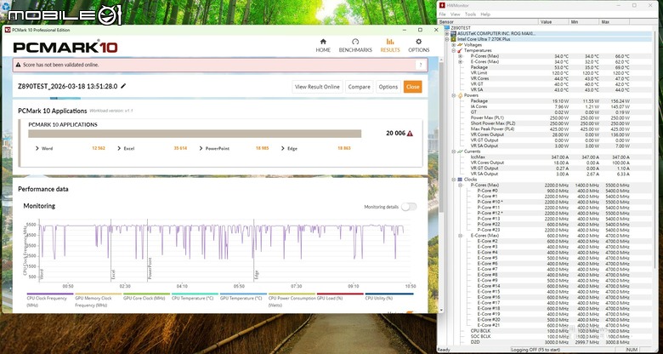This screenshot has height=354, width=663.
Task: Click the PCMark 10 vertical scrollbar
Action: (441, 135)
